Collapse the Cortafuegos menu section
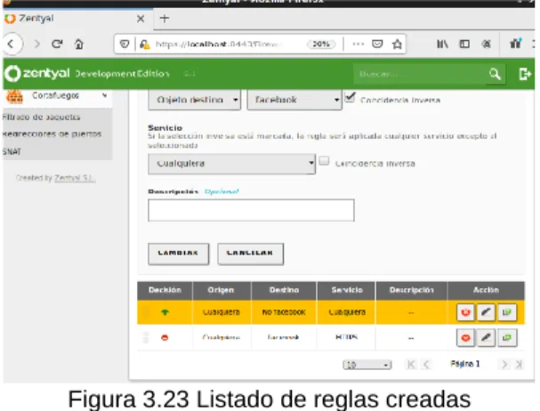 104,95
